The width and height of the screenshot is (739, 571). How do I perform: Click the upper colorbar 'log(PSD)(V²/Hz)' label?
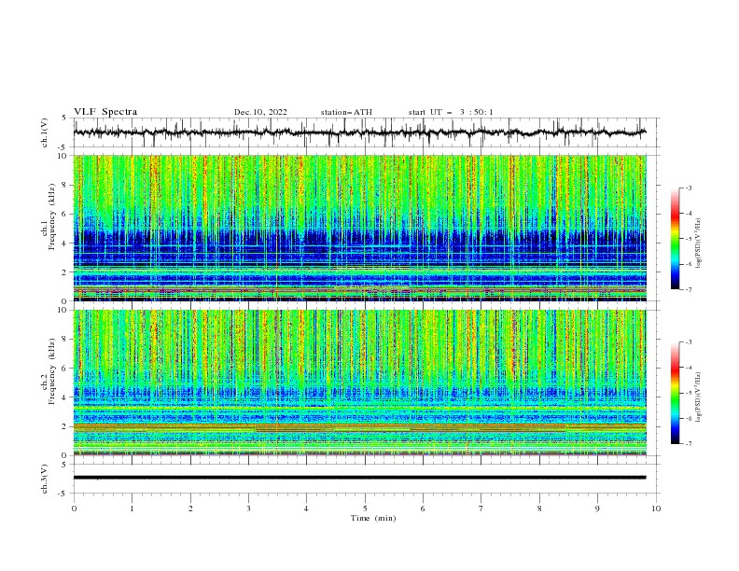point(699,244)
